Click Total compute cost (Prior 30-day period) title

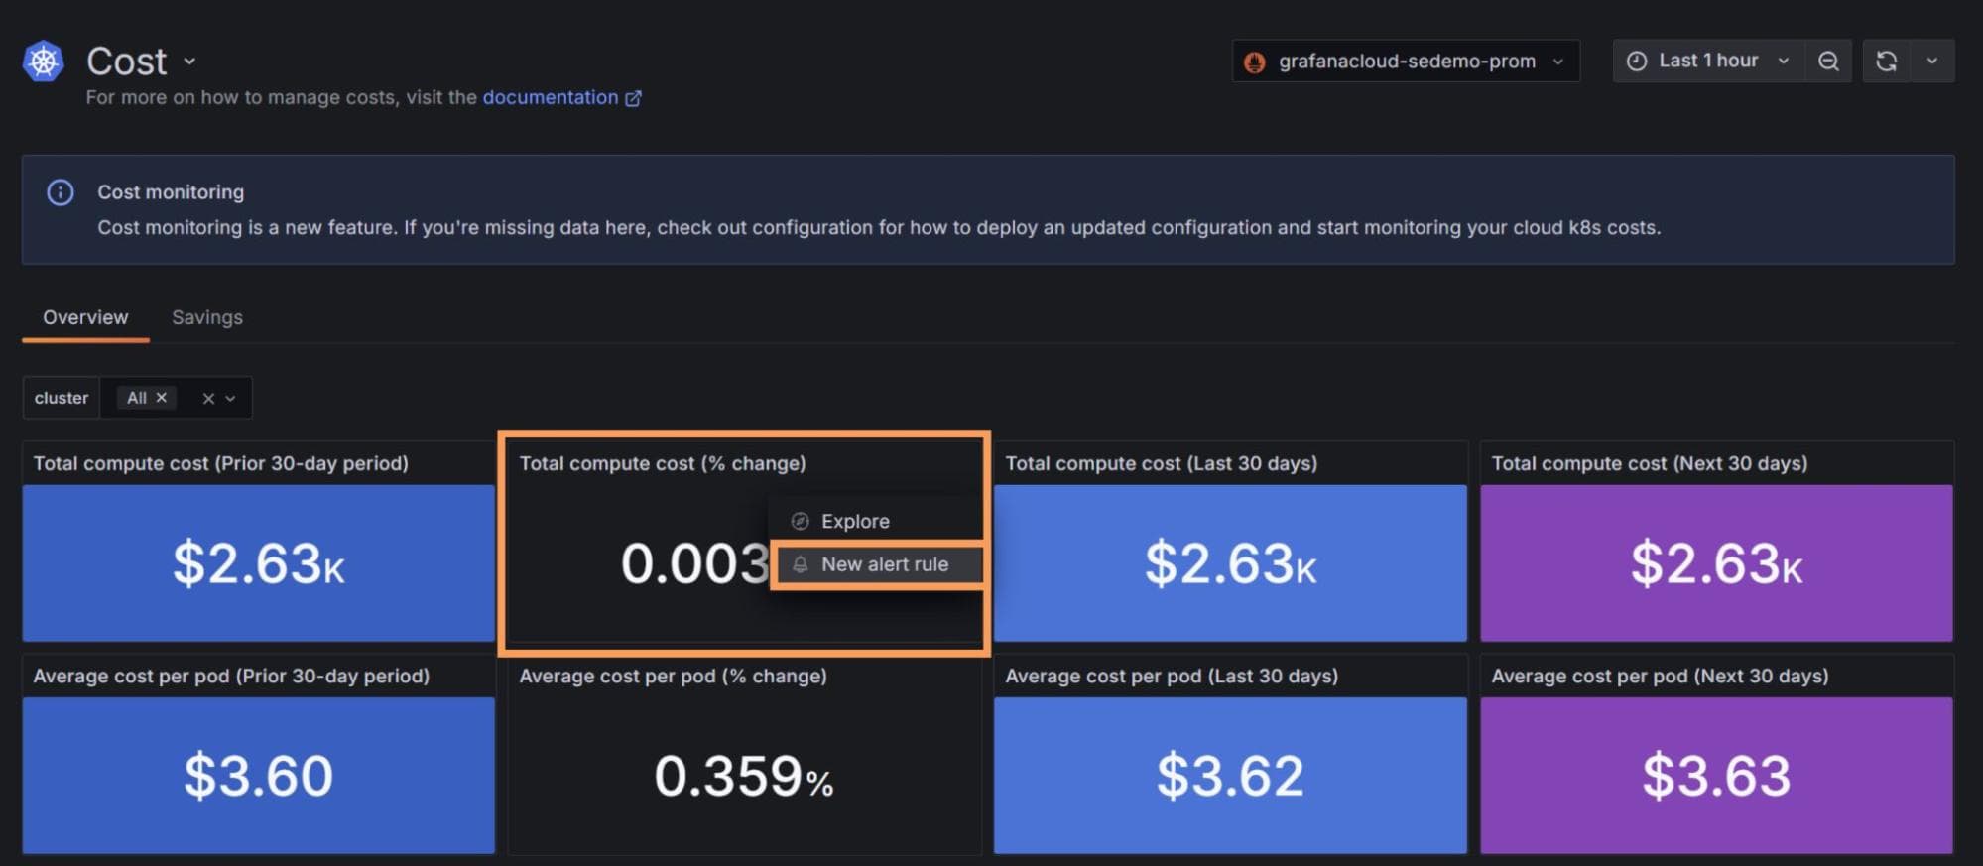pyautogui.click(x=220, y=463)
